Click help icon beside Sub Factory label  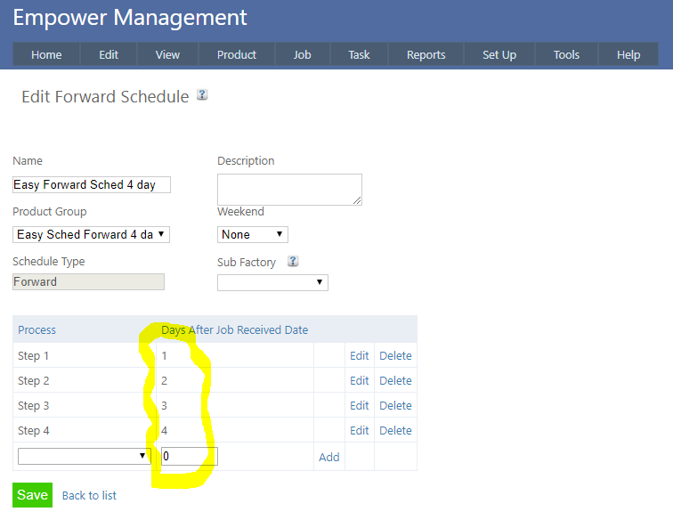point(293,262)
